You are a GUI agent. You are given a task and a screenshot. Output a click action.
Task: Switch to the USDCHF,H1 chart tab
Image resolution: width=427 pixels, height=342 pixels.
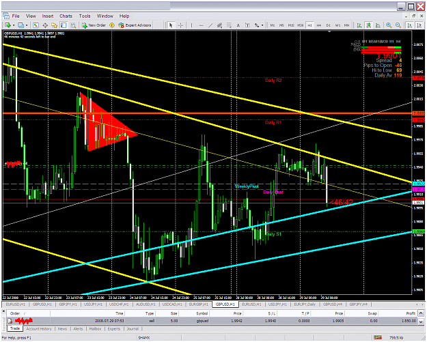pos(119,304)
